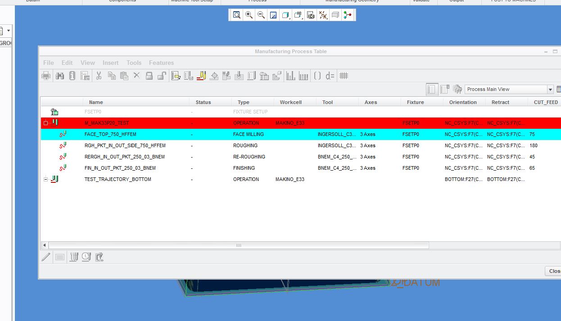The width and height of the screenshot is (561, 321).
Task: Click the closed padlock Lock icon
Action: coord(149,76)
